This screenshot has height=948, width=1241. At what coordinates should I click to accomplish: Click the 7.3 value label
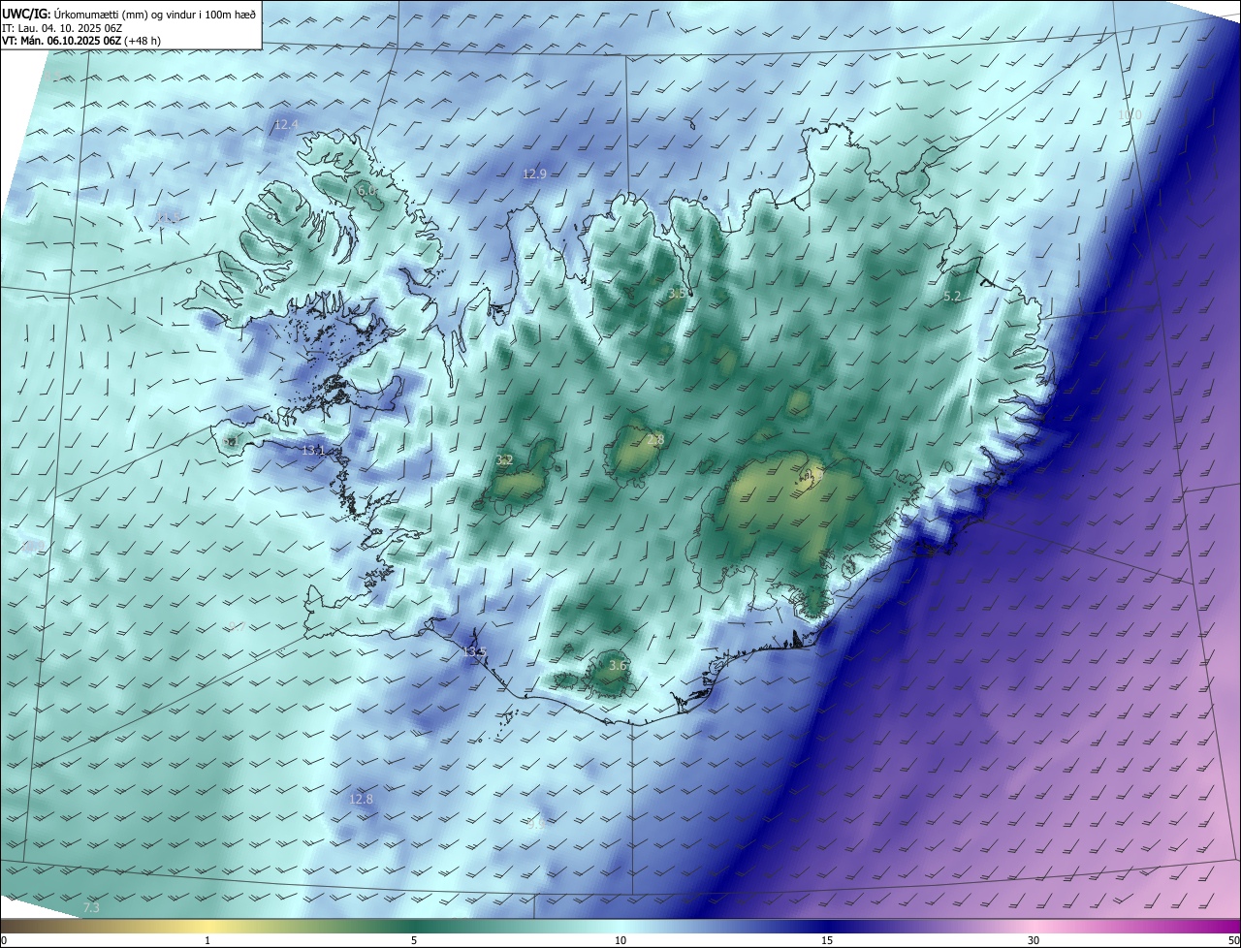(91, 908)
